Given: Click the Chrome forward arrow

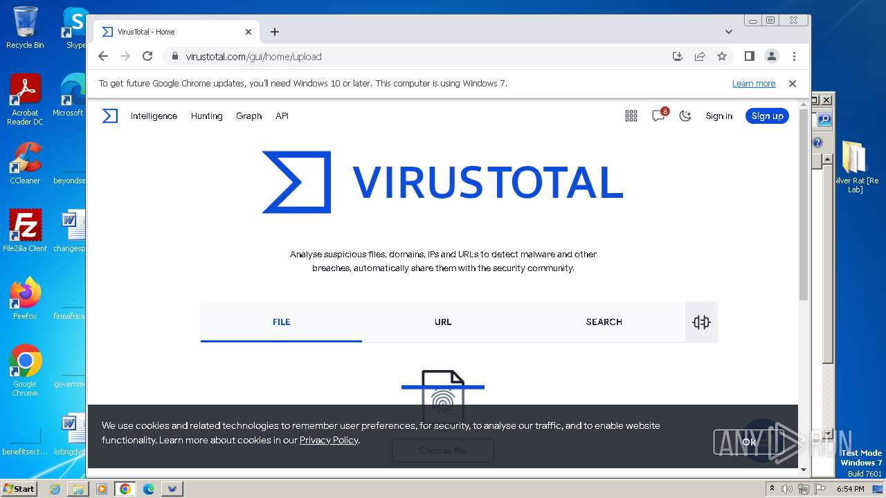Looking at the screenshot, I should (x=125, y=56).
